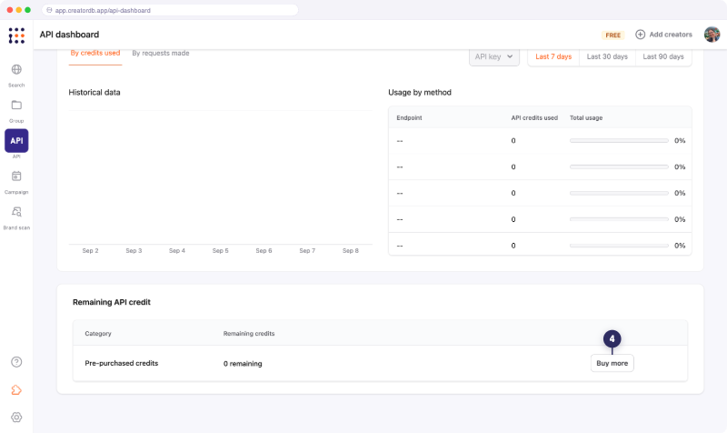Viewport: 727px width, 433px height.
Task: Click the macOS green fullscreen window button
Action: [28, 10]
